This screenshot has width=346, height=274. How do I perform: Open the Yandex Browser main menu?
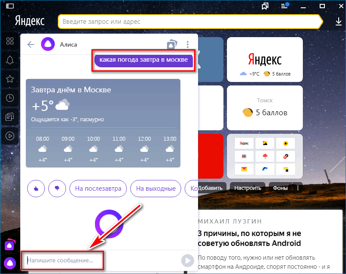pyautogui.click(x=285, y=6)
